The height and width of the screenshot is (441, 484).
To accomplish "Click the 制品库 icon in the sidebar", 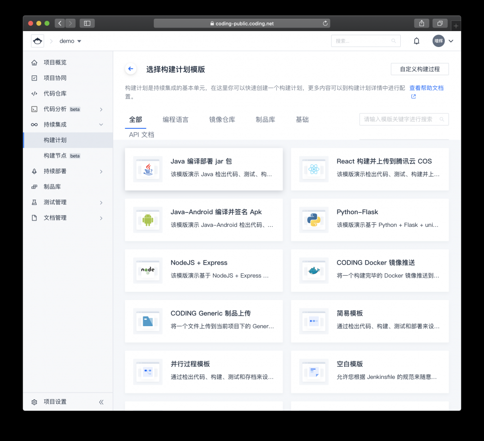I will [34, 187].
